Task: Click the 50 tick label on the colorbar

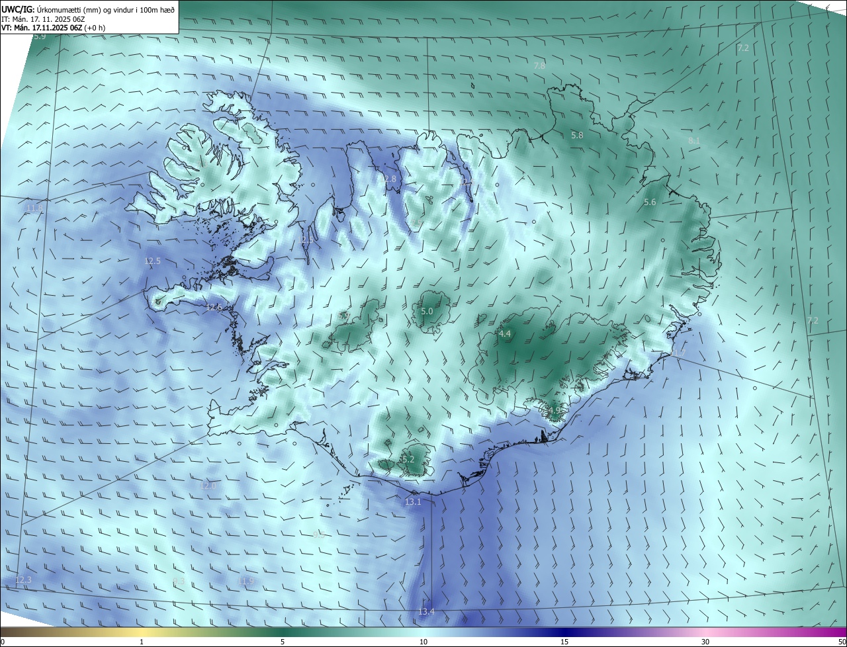Action: [842, 642]
